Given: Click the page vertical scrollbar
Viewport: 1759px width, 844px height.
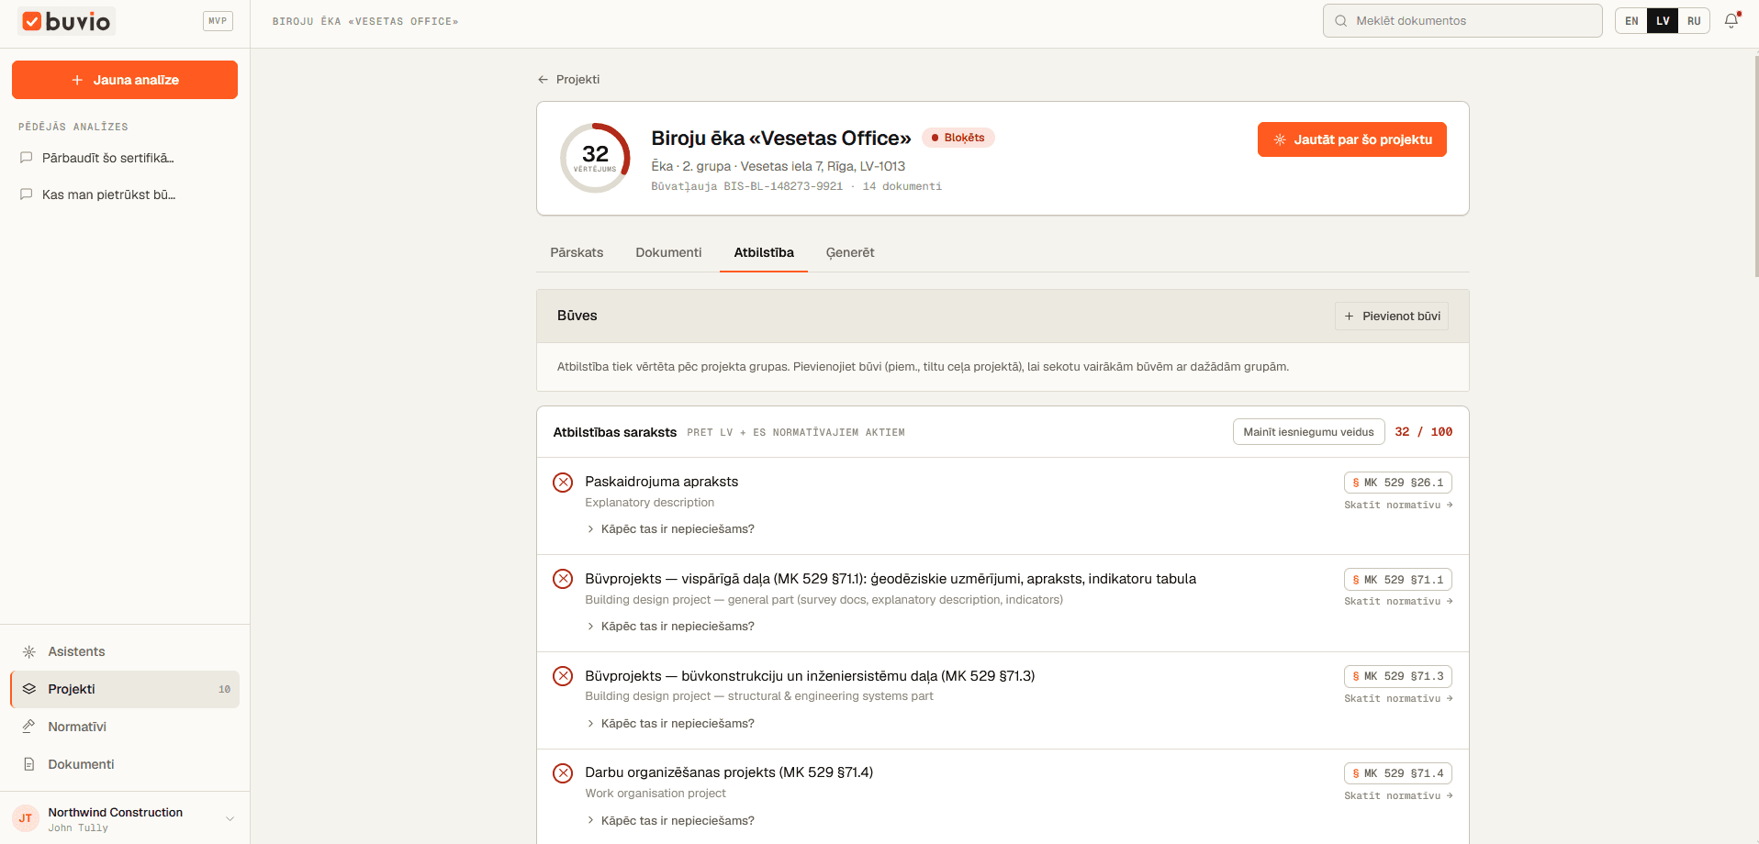Looking at the screenshot, I should 1755,165.
